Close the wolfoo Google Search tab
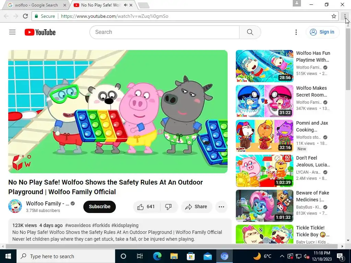 click(65, 5)
